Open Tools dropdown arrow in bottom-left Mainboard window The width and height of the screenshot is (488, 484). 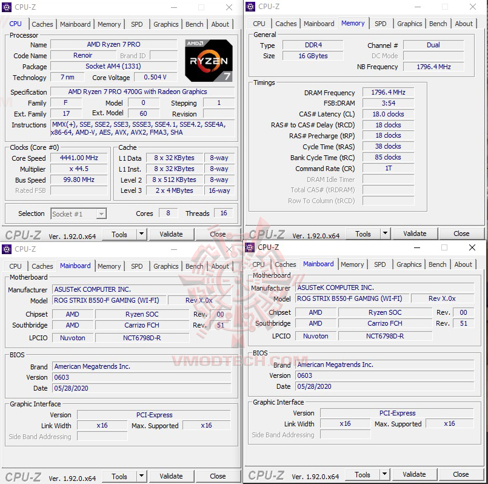pyautogui.click(x=141, y=476)
